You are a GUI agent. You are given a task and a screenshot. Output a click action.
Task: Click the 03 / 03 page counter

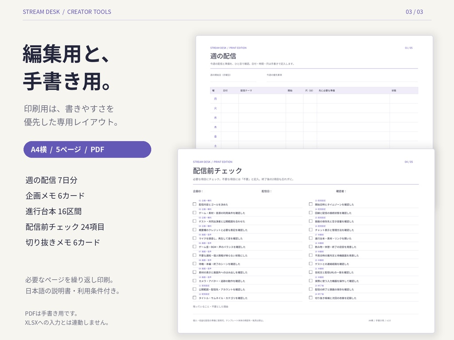(x=414, y=12)
